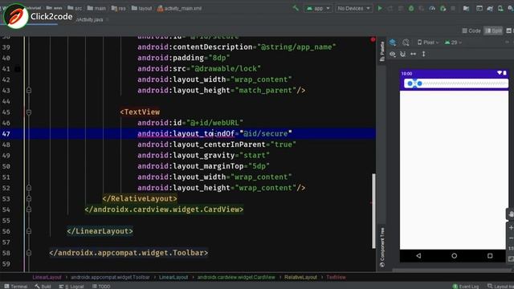Click the magnet autoconnect icon
Screen dimensions: 514x289
tap(403, 54)
